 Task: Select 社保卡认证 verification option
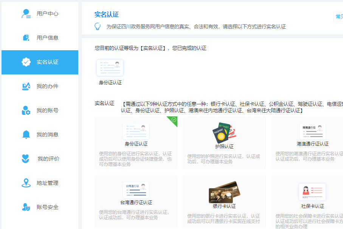[312, 201]
